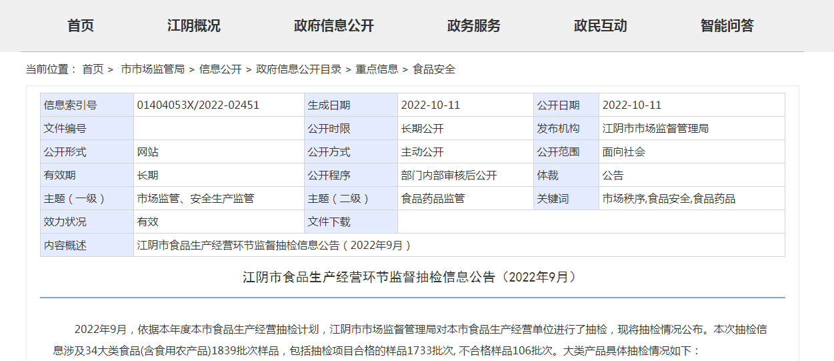Click the 长期公开 value cell

(466, 128)
